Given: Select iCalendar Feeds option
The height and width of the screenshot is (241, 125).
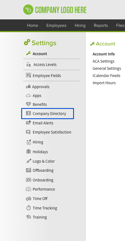Looking at the screenshot, I should tap(107, 76).
